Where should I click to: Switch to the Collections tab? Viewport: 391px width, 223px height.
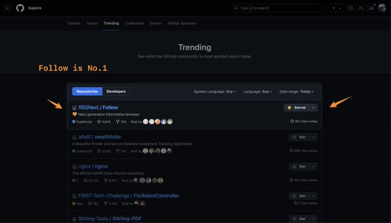(135, 23)
